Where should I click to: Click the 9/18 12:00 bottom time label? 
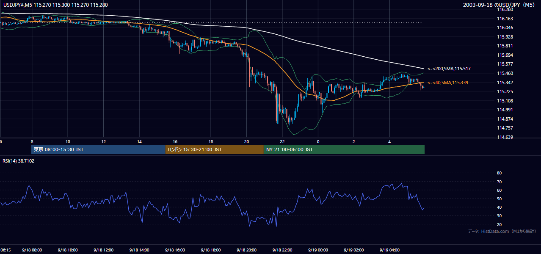click(x=104, y=250)
